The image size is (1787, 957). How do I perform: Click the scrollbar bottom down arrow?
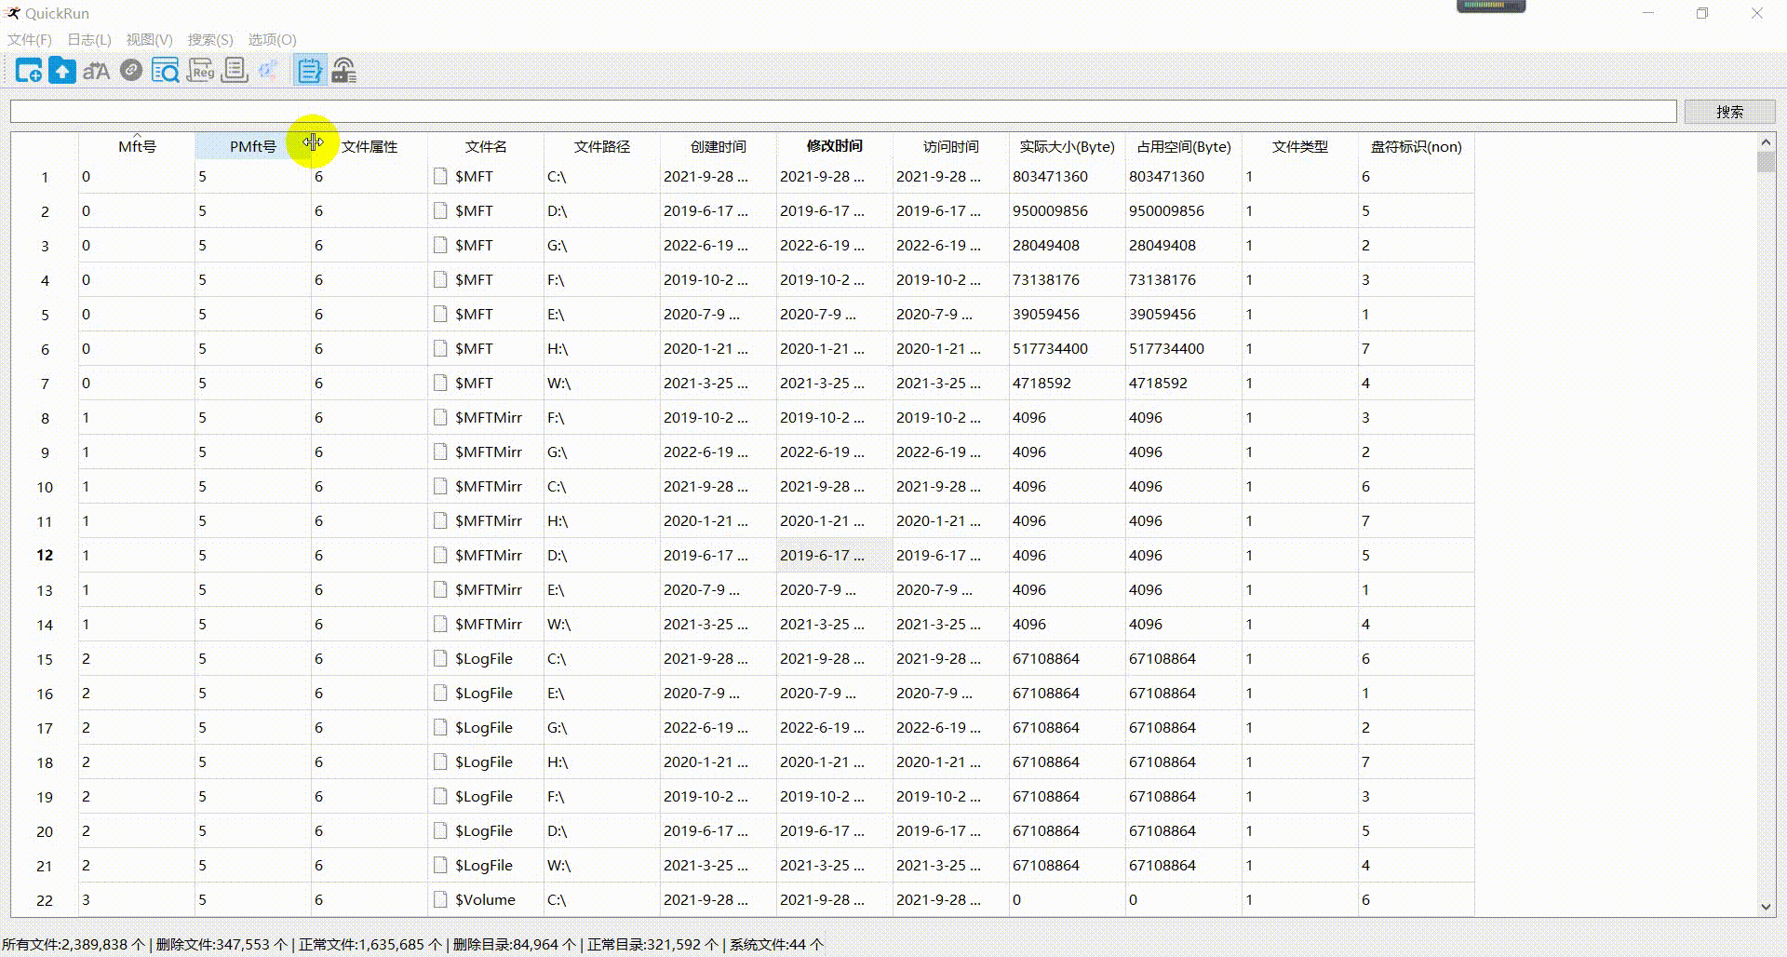[x=1766, y=906]
